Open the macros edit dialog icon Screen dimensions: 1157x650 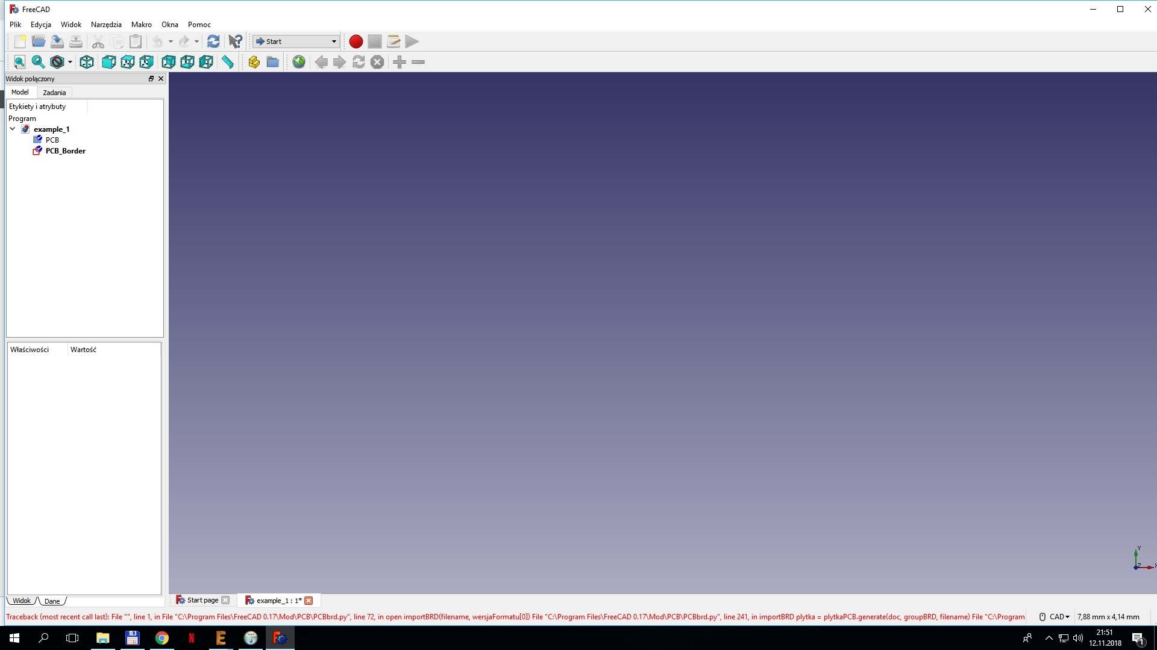(x=394, y=42)
